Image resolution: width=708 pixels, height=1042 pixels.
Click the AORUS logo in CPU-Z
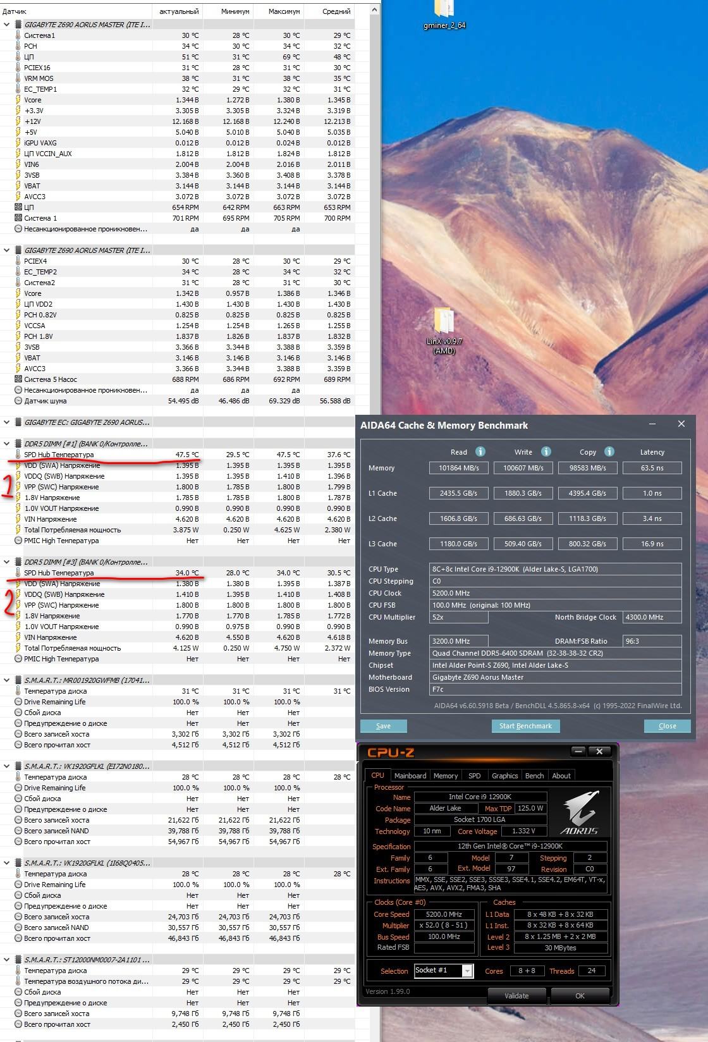coord(580,812)
